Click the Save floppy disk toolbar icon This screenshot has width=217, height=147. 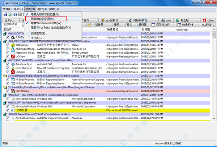(x=5, y=14)
